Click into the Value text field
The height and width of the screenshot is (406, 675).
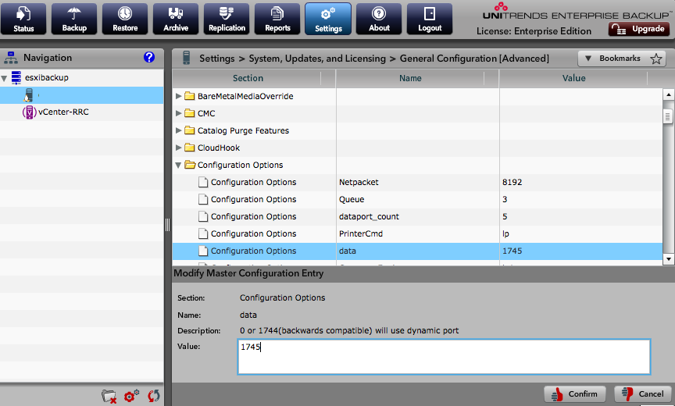pyautogui.click(x=444, y=357)
